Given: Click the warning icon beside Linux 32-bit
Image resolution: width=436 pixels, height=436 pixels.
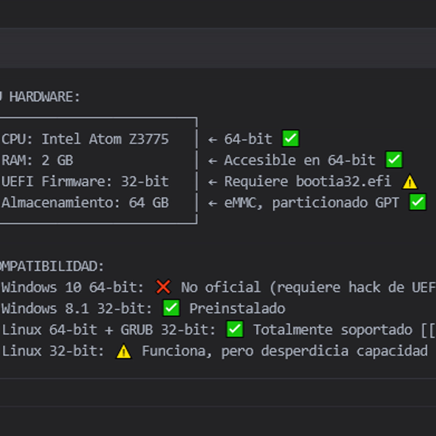Looking at the screenshot, I should (124, 351).
